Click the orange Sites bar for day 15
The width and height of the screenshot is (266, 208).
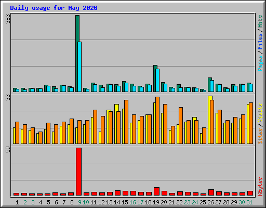pyautogui.click(x=126, y=122)
